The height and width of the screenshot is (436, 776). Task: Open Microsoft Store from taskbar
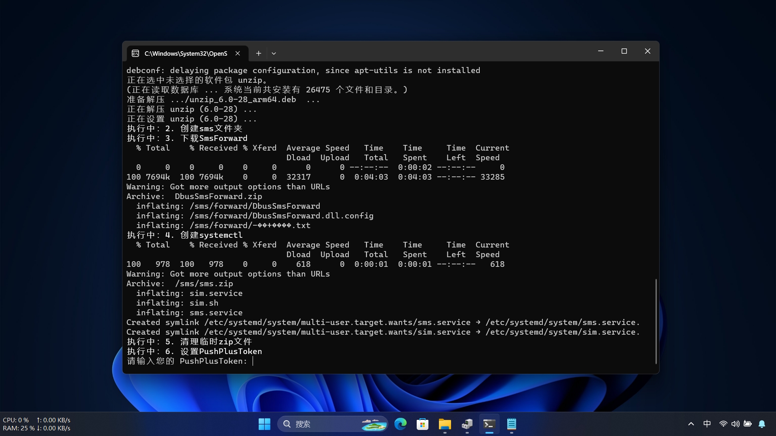tap(422, 424)
